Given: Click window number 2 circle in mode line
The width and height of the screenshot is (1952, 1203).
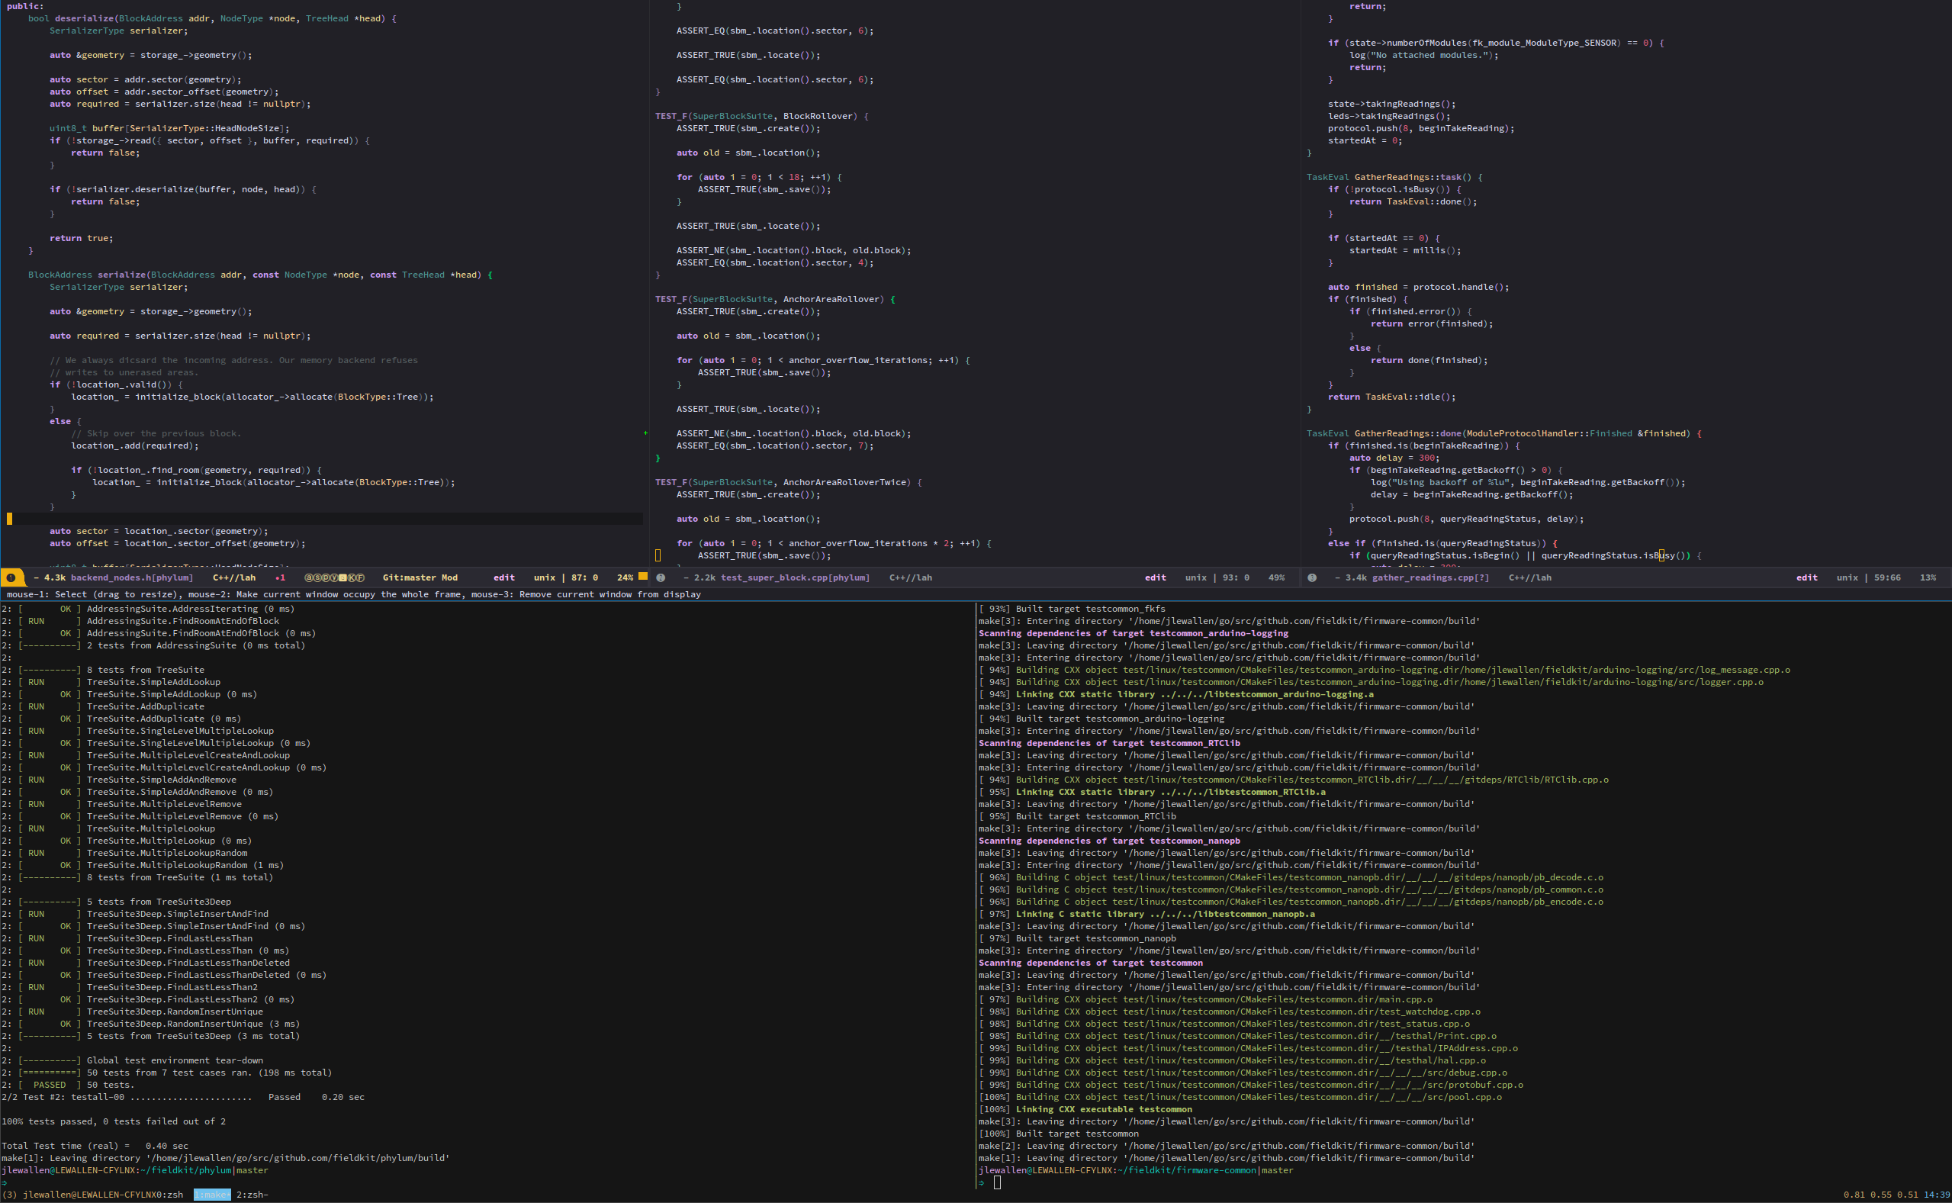Looking at the screenshot, I should pyautogui.click(x=661, y=577).
